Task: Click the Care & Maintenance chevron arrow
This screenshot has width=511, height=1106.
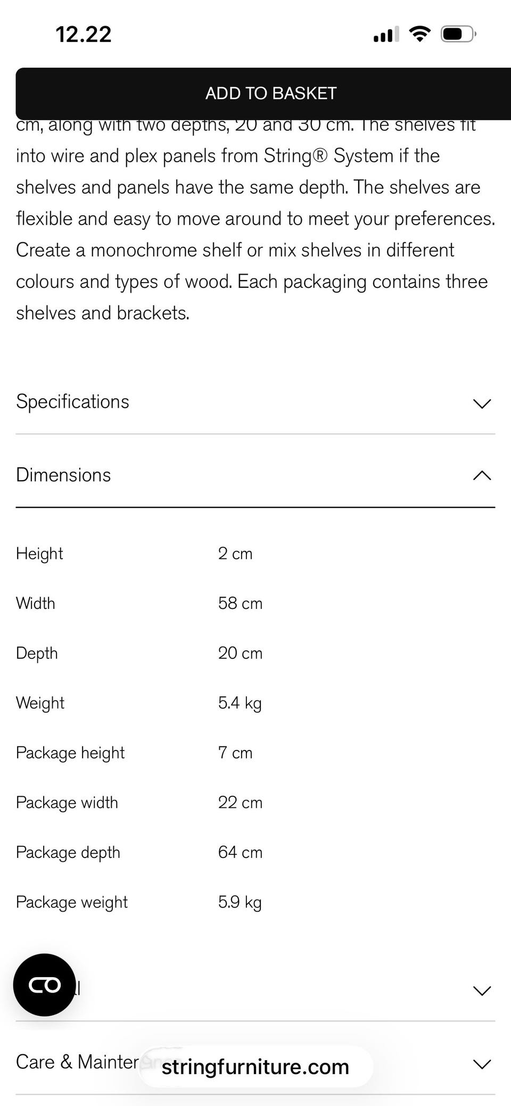Action: (x=482, y=1064)
